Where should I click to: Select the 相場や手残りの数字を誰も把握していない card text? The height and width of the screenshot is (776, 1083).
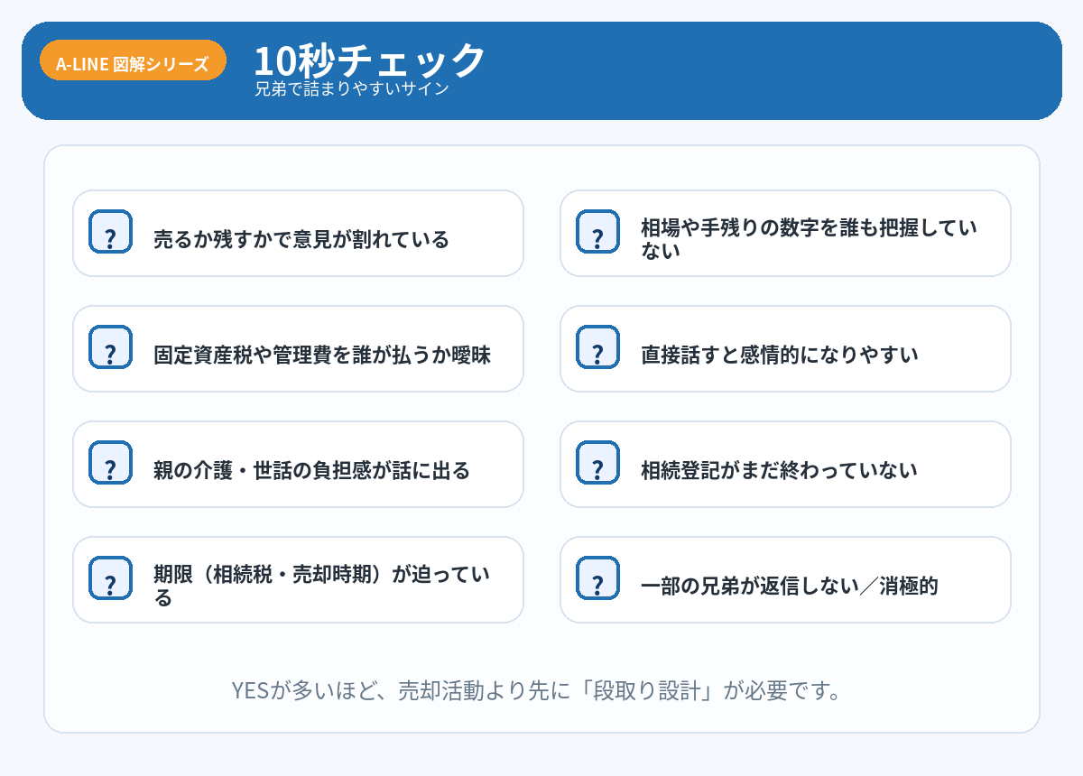click(x=809, y=239)
